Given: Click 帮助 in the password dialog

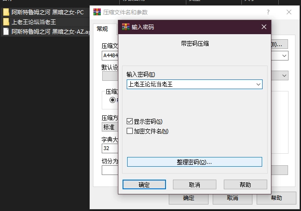Looking at the screenshot, I should [x=246, y=185].
